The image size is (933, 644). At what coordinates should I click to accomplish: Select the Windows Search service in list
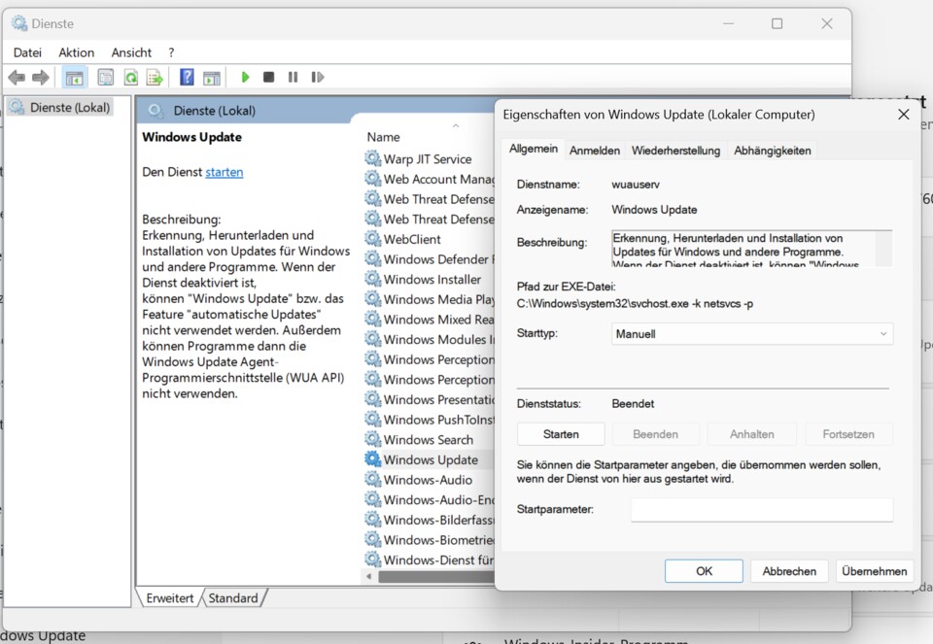[x=428, y=440]
